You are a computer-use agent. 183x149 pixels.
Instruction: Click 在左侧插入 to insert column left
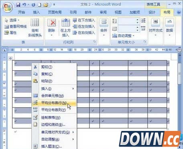pos(84,27)
